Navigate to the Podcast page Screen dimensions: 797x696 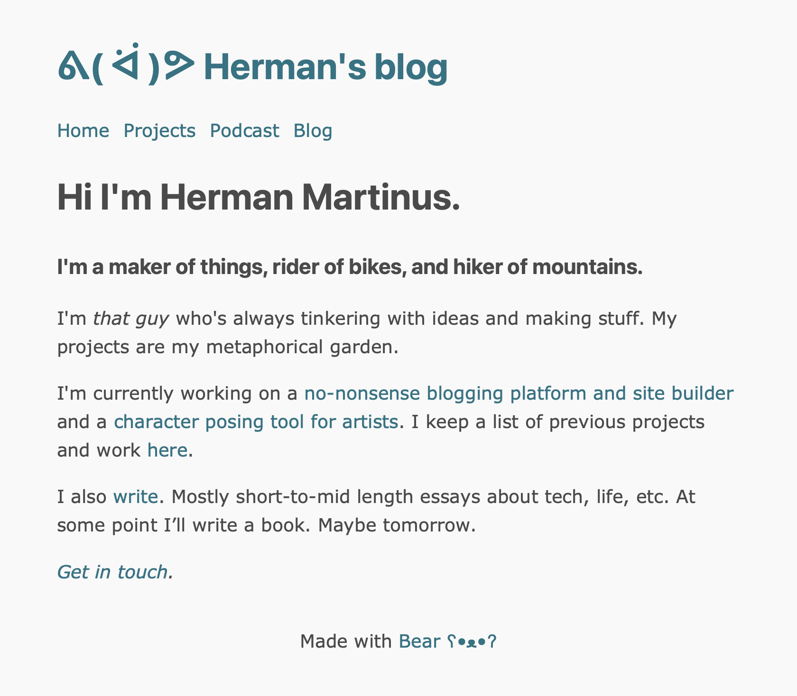244,131
